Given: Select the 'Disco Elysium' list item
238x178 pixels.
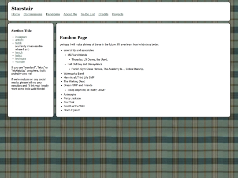Looking at the screenshot, I should coord(72,110).
